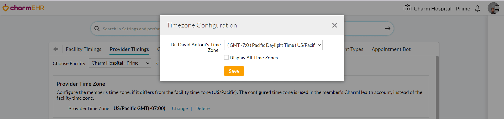Close the Timezone Configuration dialog

click(x=334, y=25)
